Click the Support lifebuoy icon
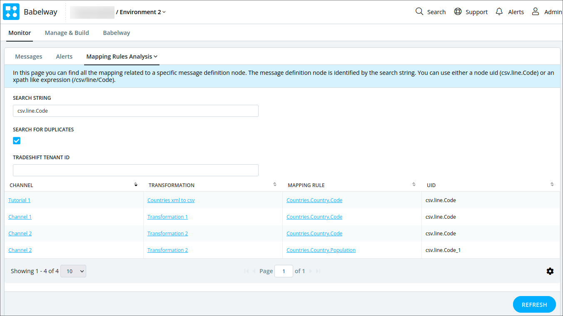 [458, 12]
